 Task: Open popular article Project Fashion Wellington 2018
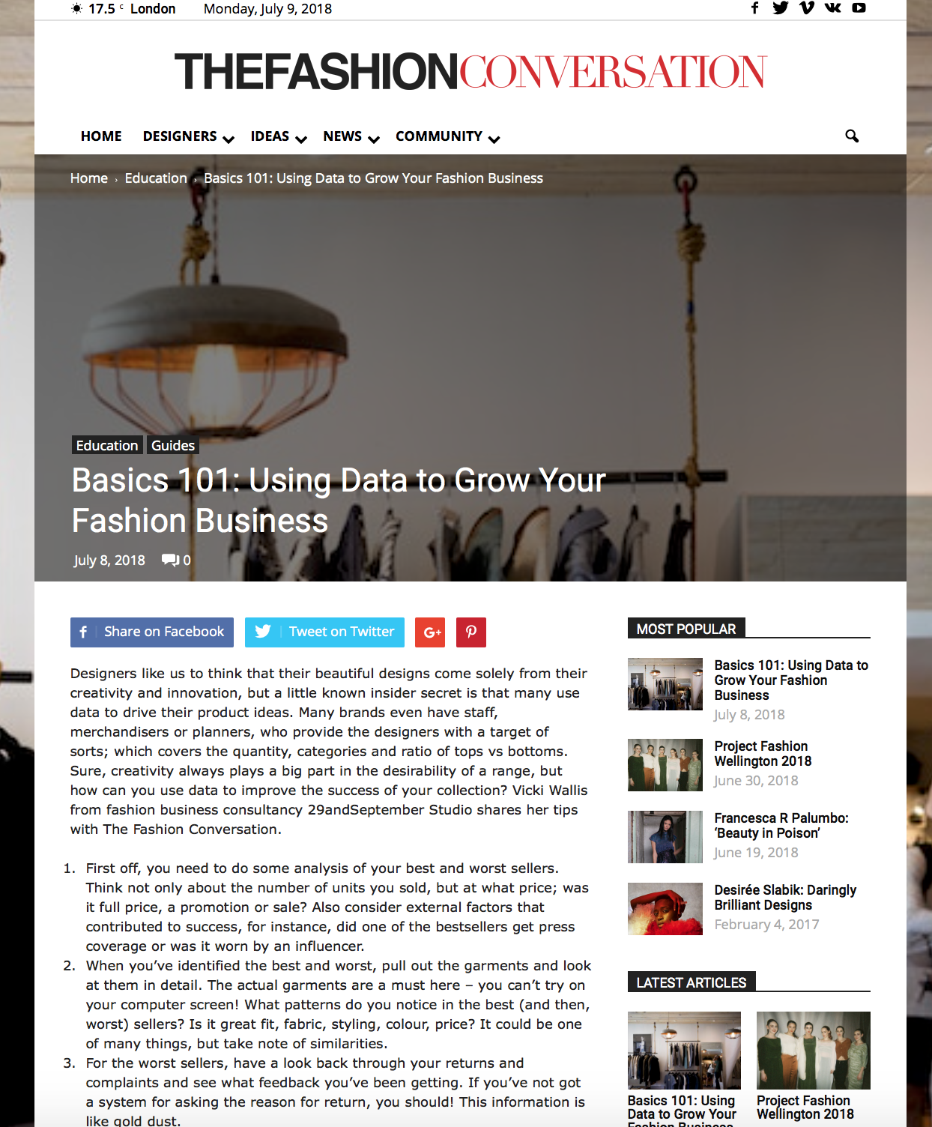[763, 753]
